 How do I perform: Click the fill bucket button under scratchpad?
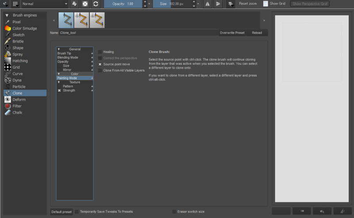(322, 211)
